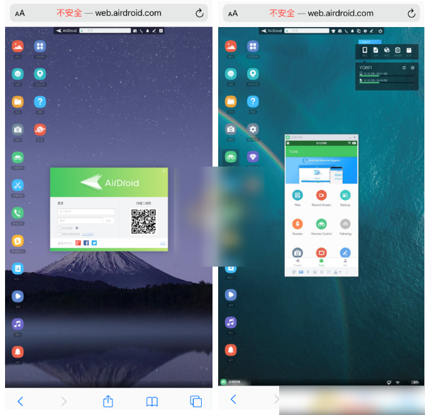Tap the home button in remote window bar
Image resolution: width=425 pixels, height=415 pixels.
(x=314, y=272)
